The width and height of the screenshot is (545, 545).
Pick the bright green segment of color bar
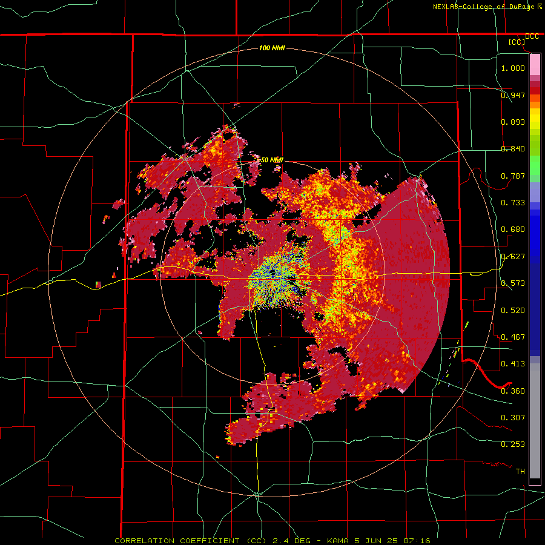pyautogui.click(x=535, y=165)
